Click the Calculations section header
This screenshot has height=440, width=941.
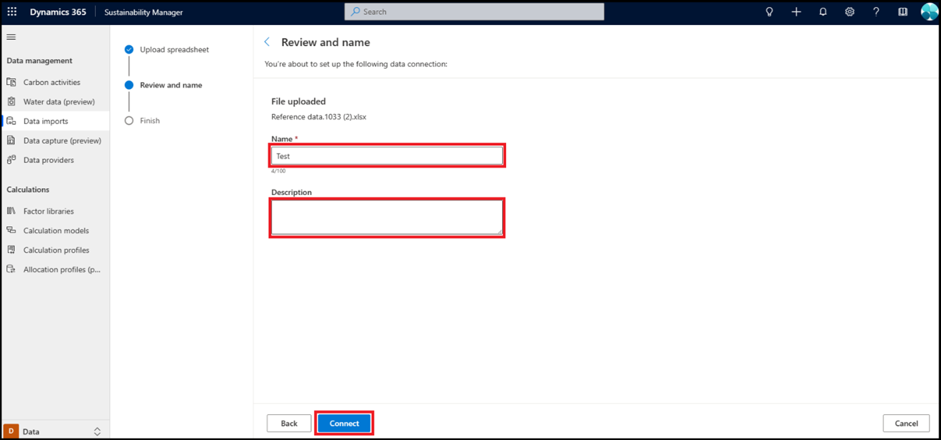(28, 189)
